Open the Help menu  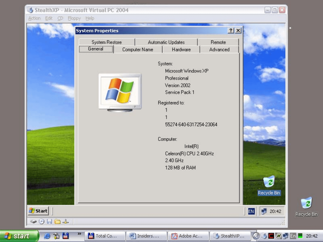tap(90, 18)
